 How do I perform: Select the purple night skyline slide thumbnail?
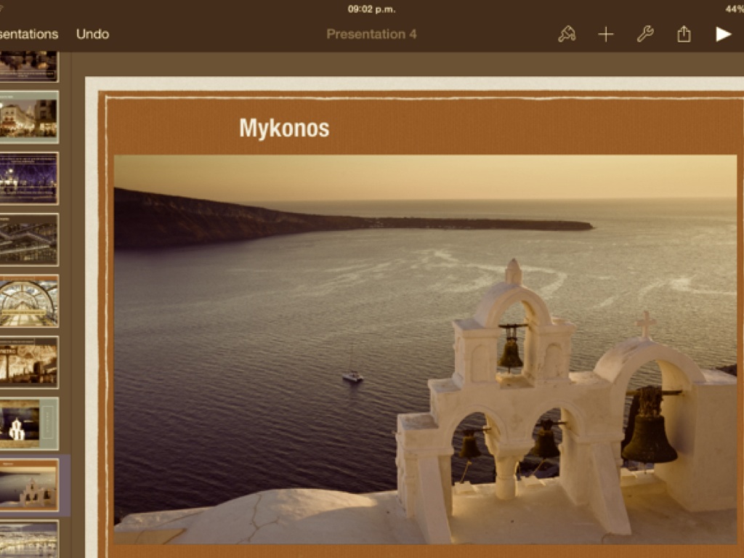(x=29, y=178)
